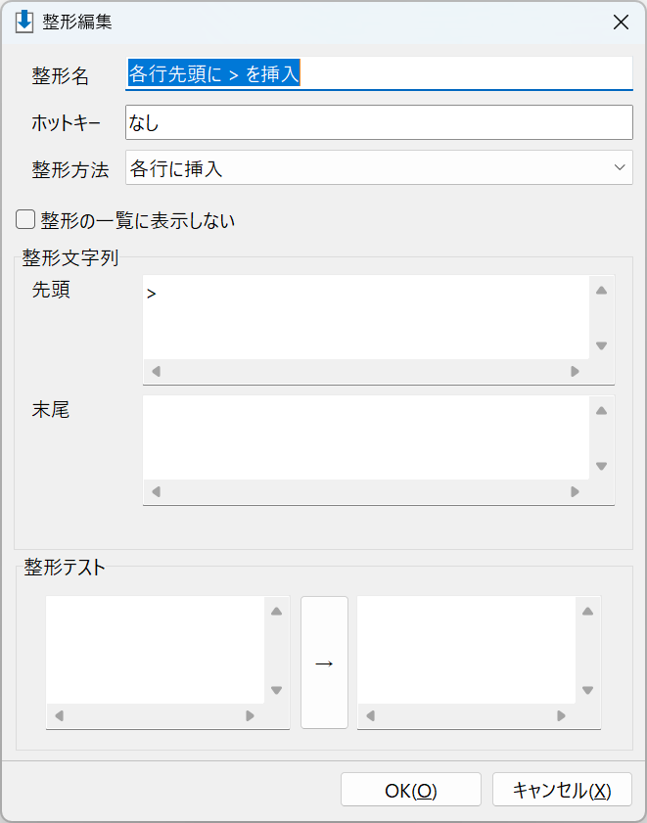Screen dimensions: 647x823
Task: Click the ホットキー field showing なし
Action: pyautogui.click(x=379, y=122)
